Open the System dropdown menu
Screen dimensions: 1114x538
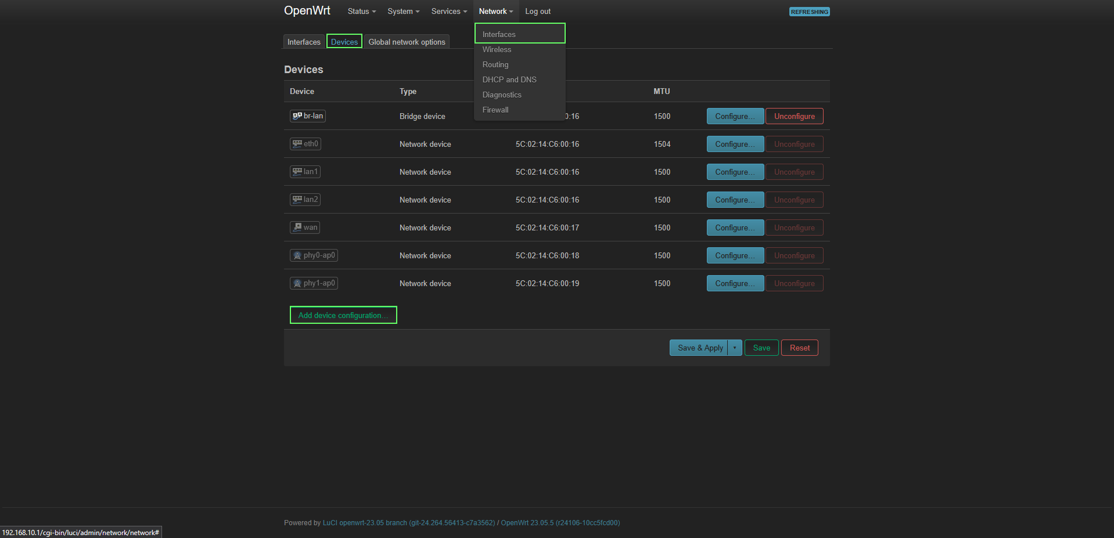tap(404, 12)
